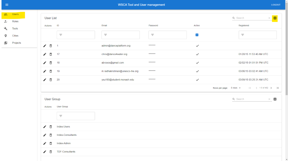The height and width of the screenshot is (161, 288).
Task: Go to next page of users
Action: point(271,88)
